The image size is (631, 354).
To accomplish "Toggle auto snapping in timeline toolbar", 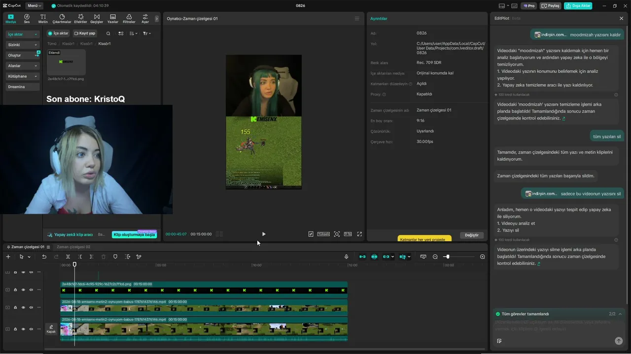I will pos(374,257).
